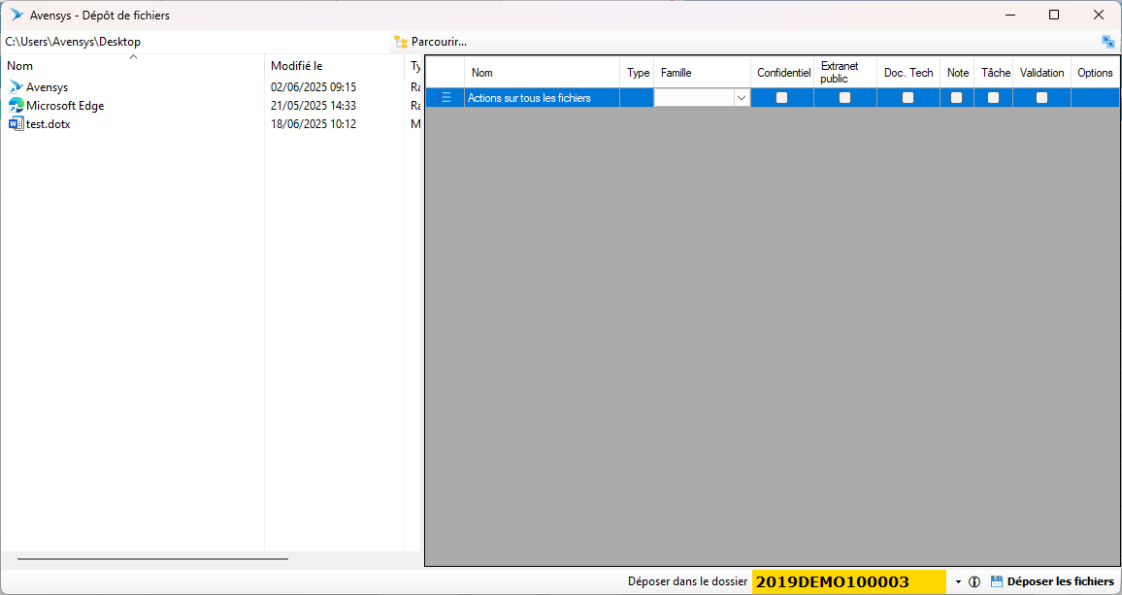Expand the dossier dropdown arrow
This screenshot has height=595, width=1122.
pos(958,582)
